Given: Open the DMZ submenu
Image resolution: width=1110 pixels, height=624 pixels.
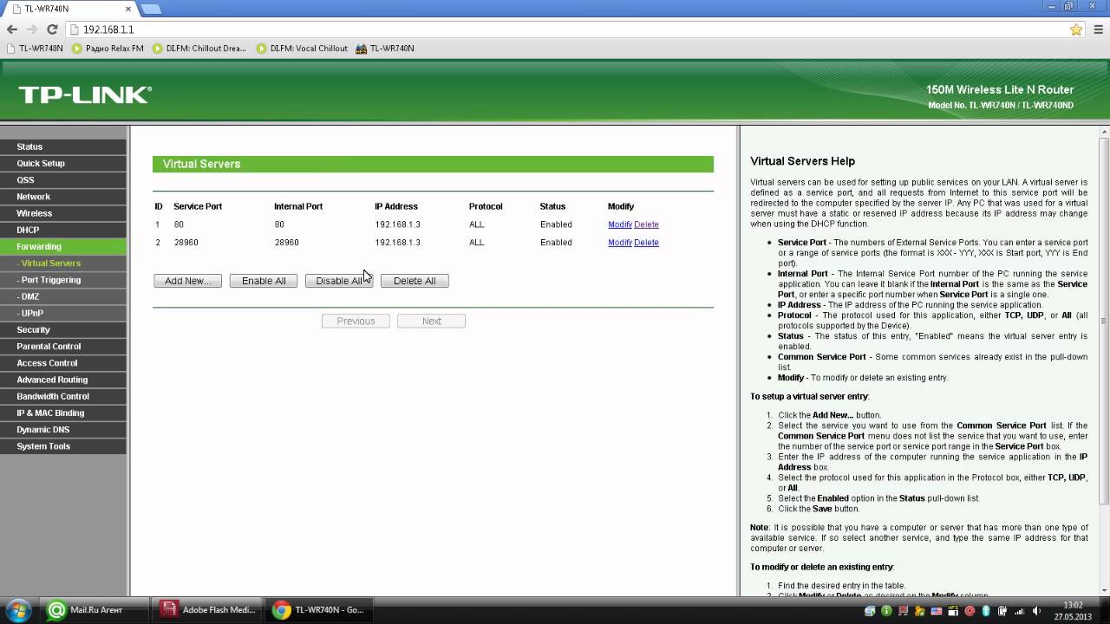Looking at the screenshot, I should point(62,296).
